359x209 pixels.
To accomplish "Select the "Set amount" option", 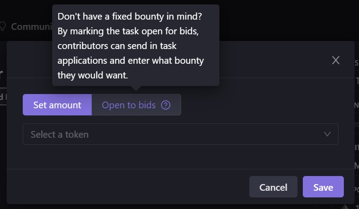I will point(57,105).
